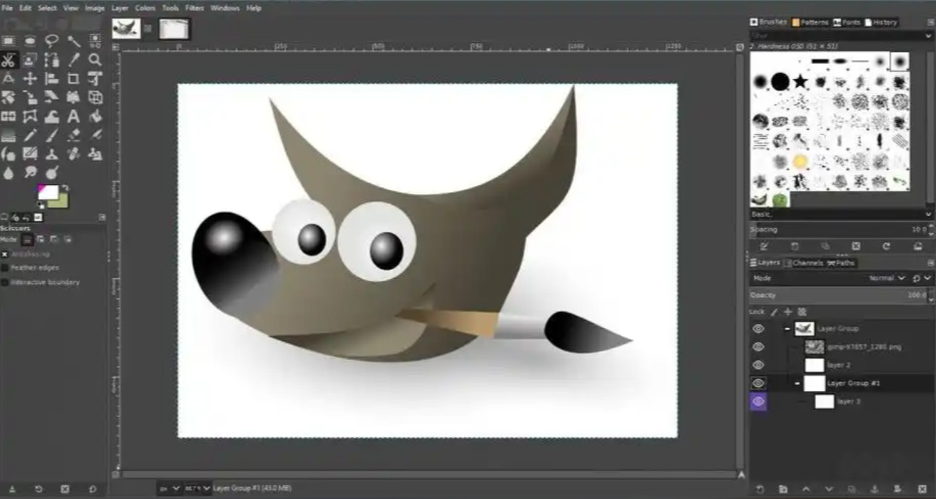The image size is (936, 499).
Task: Select the Bucket Fill tool
Action: pyautogui.click(x=95, y=116)
